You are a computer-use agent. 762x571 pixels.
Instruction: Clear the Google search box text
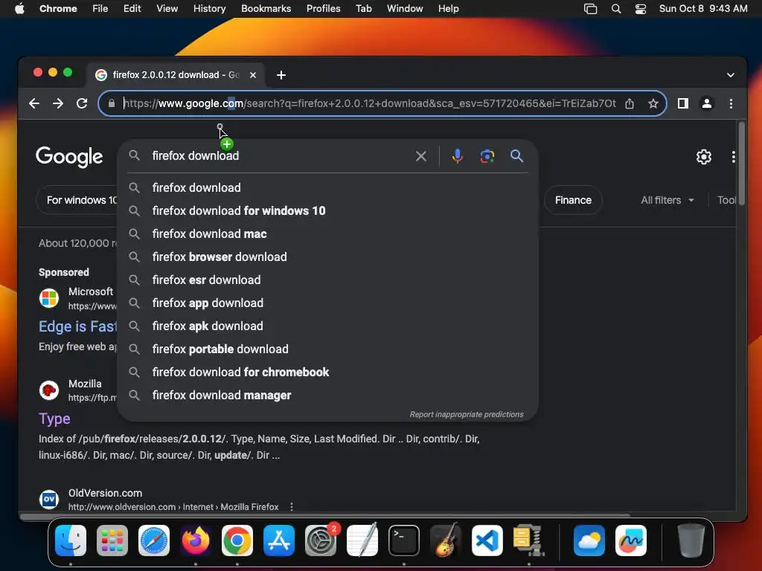pyautogui.click(x=421, y=156)
